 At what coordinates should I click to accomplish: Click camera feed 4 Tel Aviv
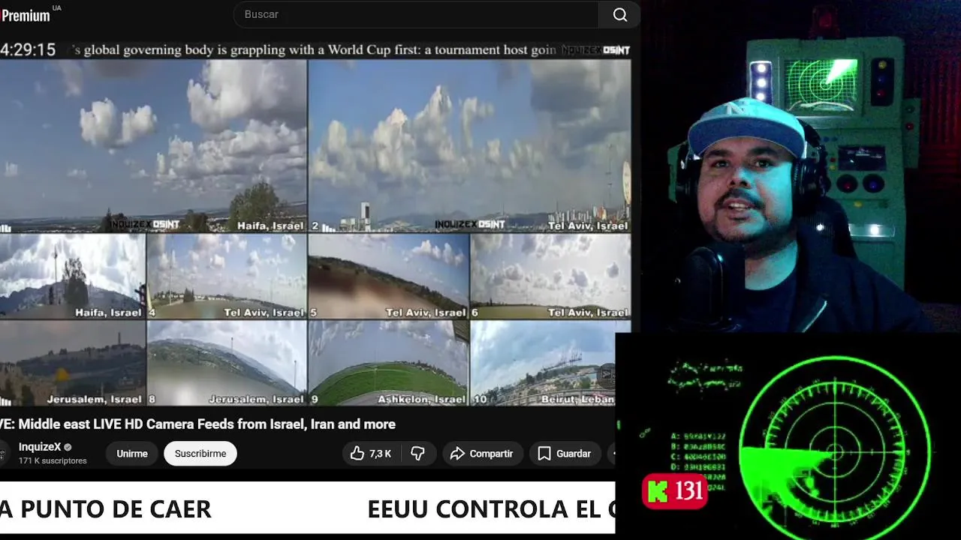pos(226,277)
